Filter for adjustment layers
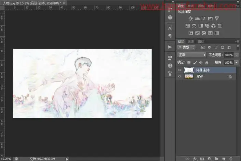Viewport: 241px width, 161px height. pos(210,48)
